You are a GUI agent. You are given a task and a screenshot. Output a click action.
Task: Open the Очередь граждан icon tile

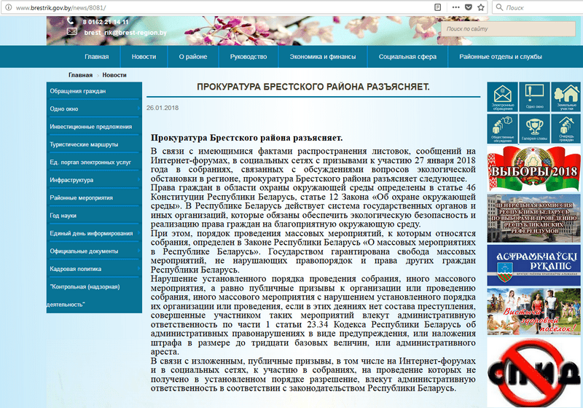[x=566, y=128]
